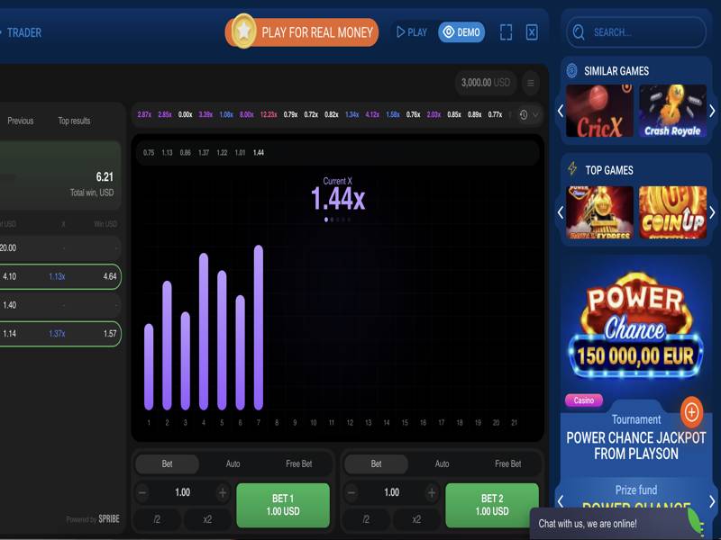This screenshot has height=540, width=721.
Task: Open the Previous tab
Action: (x=20, y=121)
